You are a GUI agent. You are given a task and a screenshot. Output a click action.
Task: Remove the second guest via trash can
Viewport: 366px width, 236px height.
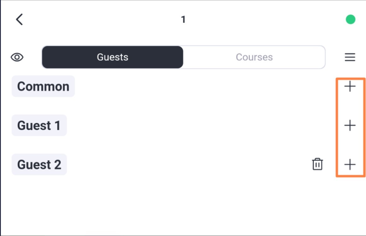pos(317,164)
